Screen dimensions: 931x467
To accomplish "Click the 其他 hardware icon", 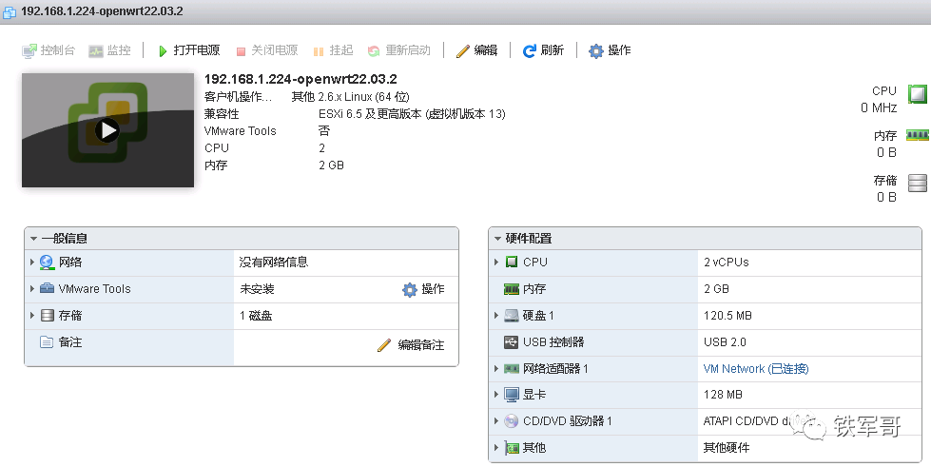I will point(512,448).
